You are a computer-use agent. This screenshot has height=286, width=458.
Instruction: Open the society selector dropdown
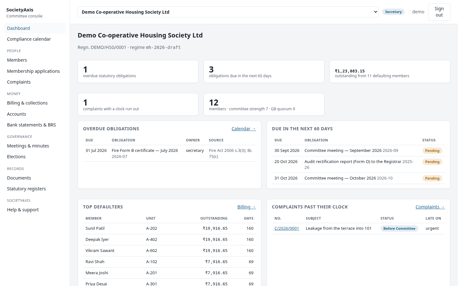[228, 12]
